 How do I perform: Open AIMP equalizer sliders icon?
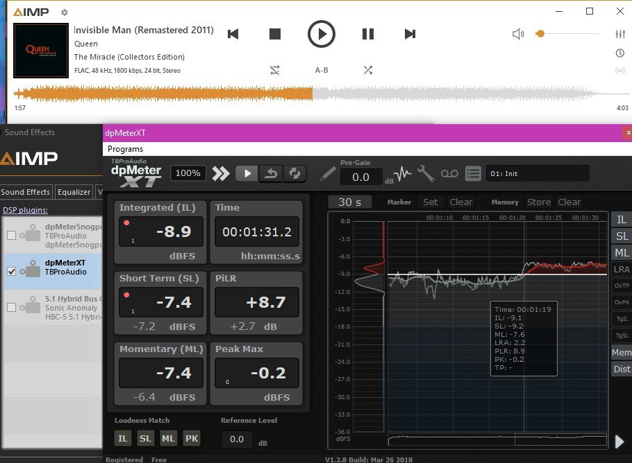point(620,34)
